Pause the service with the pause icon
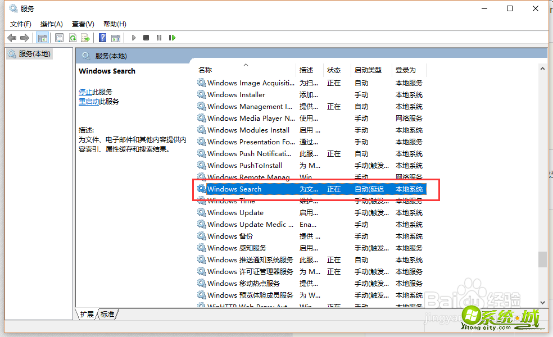 [158, 37]
